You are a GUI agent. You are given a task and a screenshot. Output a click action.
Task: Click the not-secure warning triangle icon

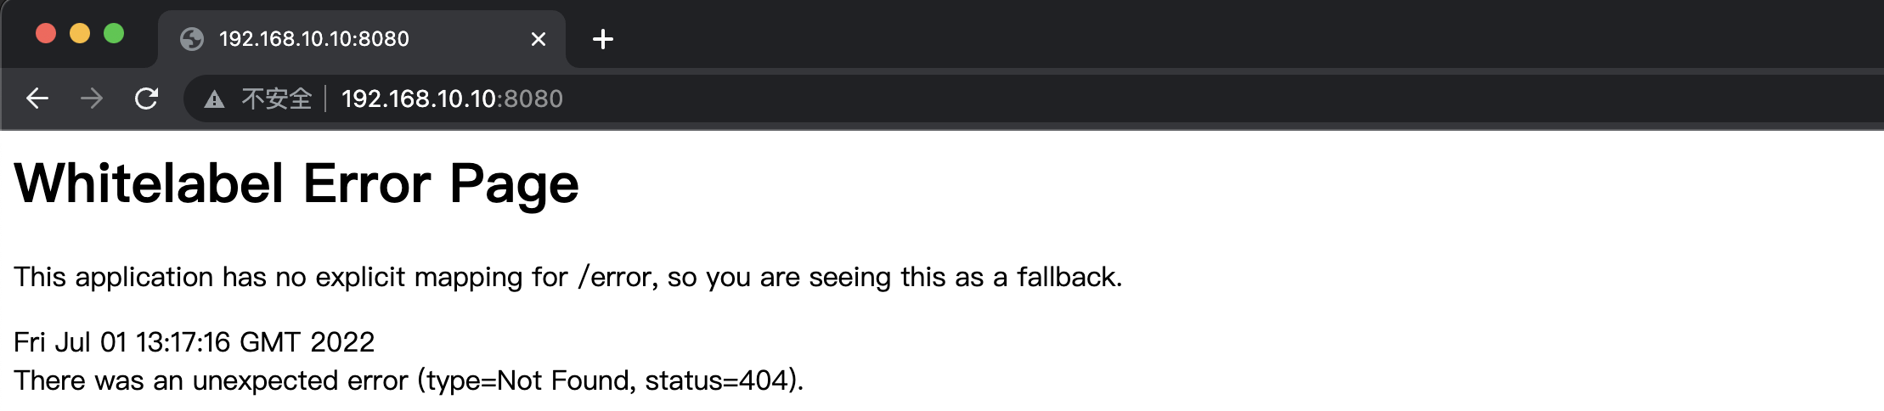(214, 99)
